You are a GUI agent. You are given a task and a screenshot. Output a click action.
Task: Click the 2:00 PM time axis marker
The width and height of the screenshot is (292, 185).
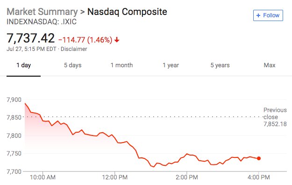tap(187, 177)
